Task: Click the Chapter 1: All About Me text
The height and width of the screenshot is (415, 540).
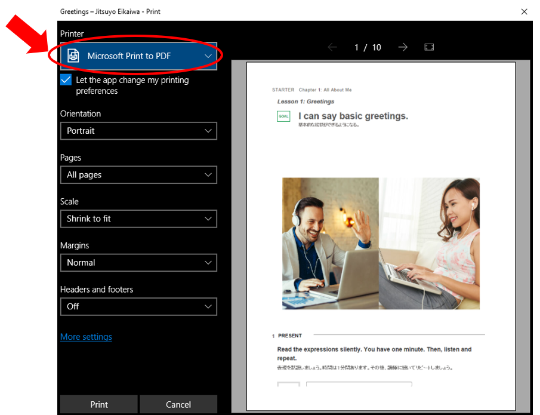Action: 325,90
